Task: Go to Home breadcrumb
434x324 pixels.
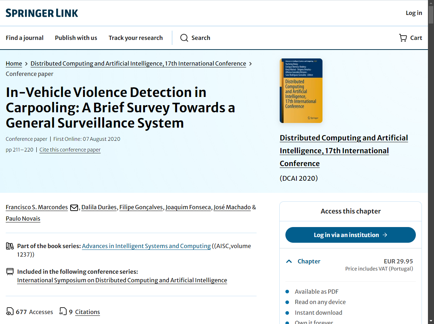Action: pyautogui.click(x=14, y=63)
